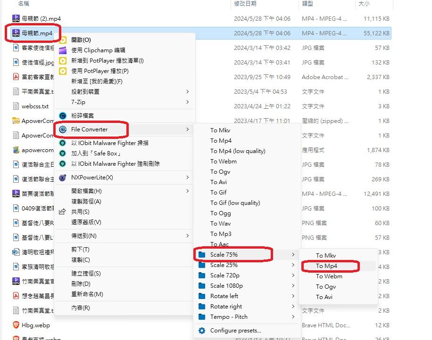Viewport: 432px width, 340px height.
Task: Click the Configure presets gear icon
Action: coord(202,331)
